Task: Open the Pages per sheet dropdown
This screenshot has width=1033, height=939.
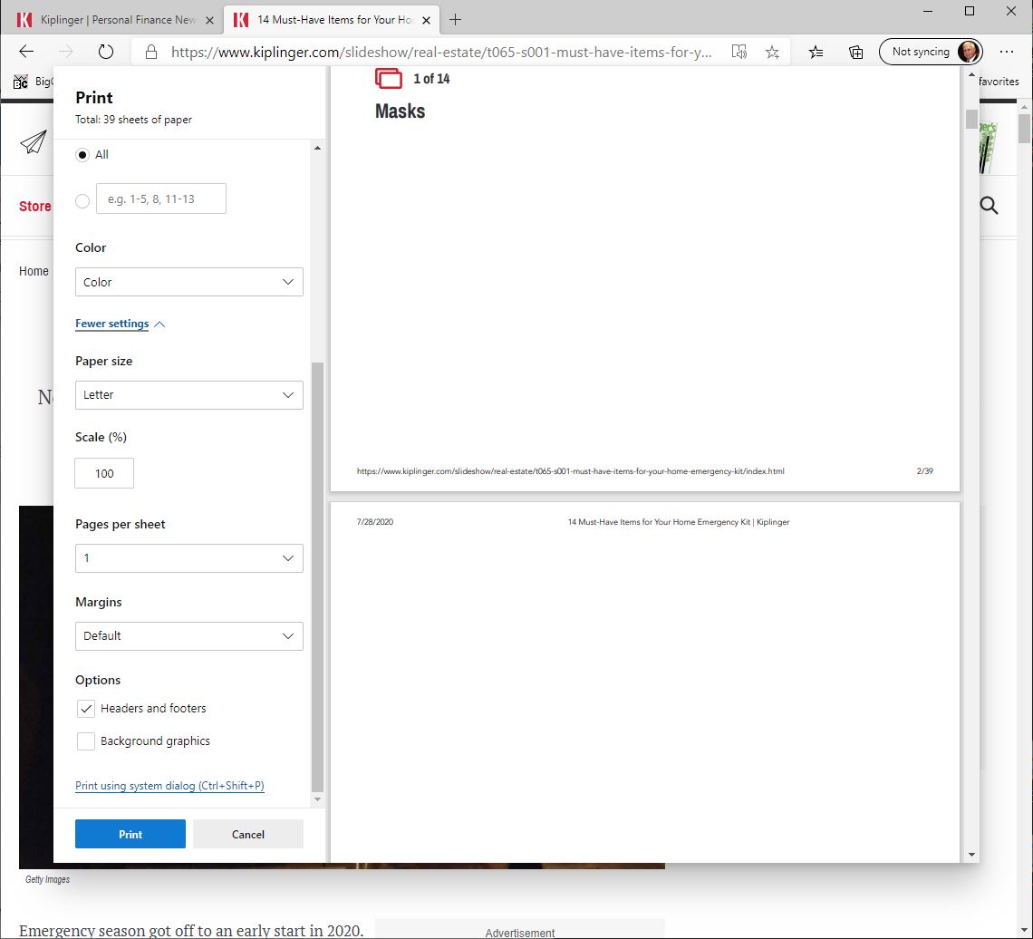Action: 189,558
